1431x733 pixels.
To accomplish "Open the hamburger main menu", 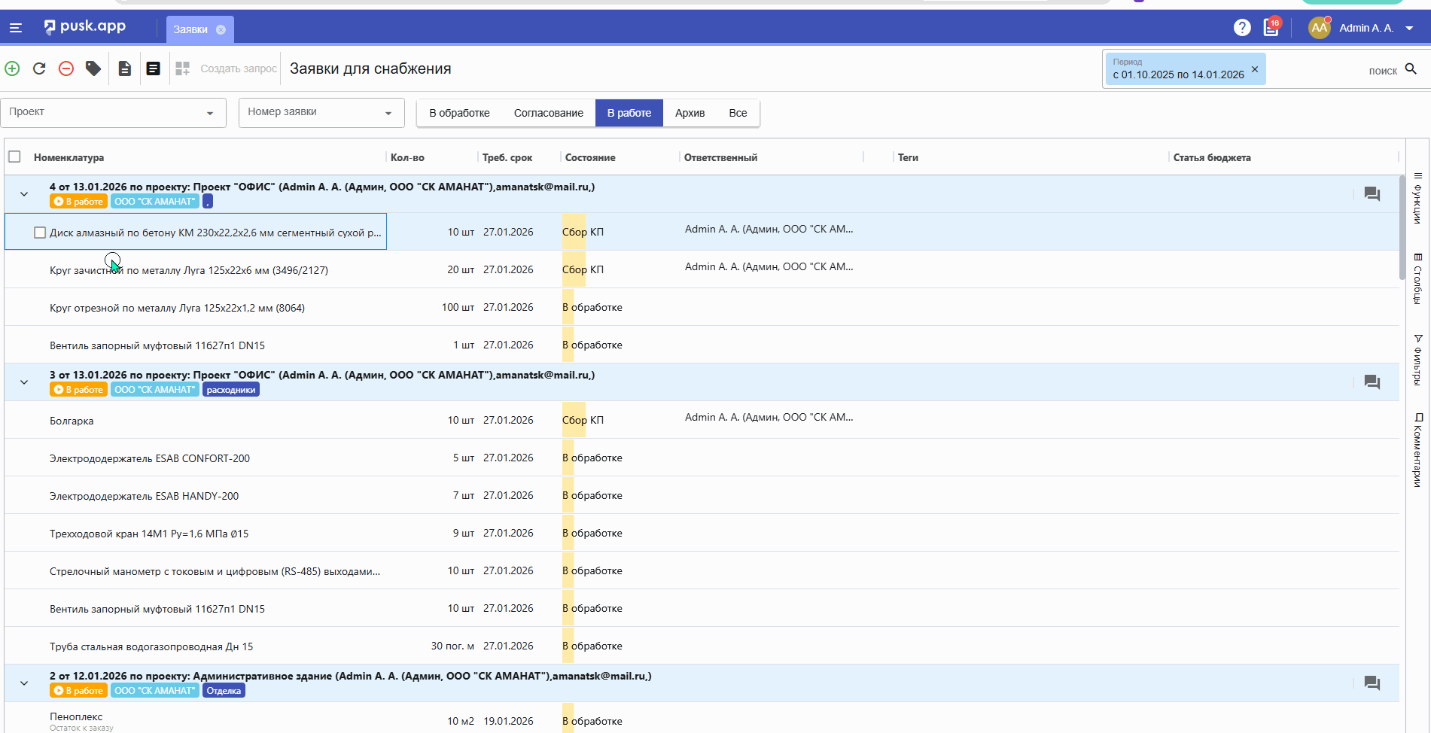I will click(16, 29).
